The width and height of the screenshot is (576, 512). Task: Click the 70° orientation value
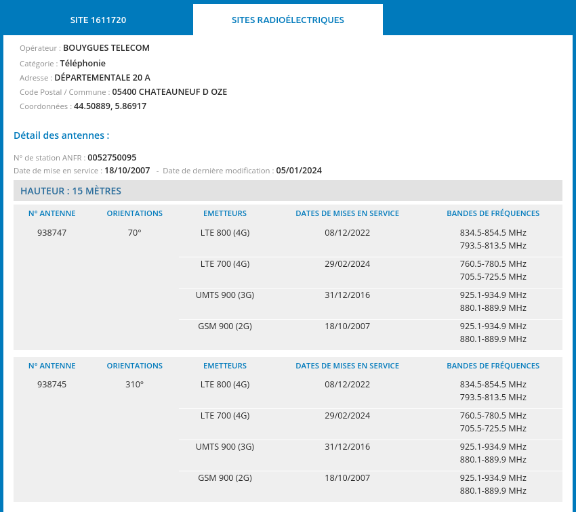134,233
